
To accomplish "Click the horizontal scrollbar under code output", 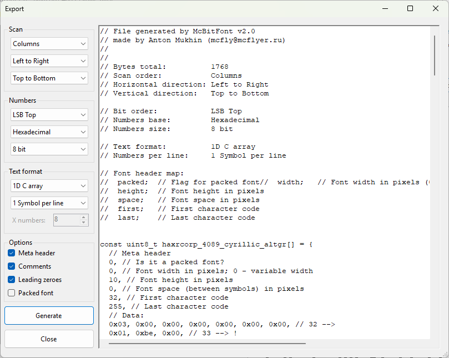I will tap(206, 344).
